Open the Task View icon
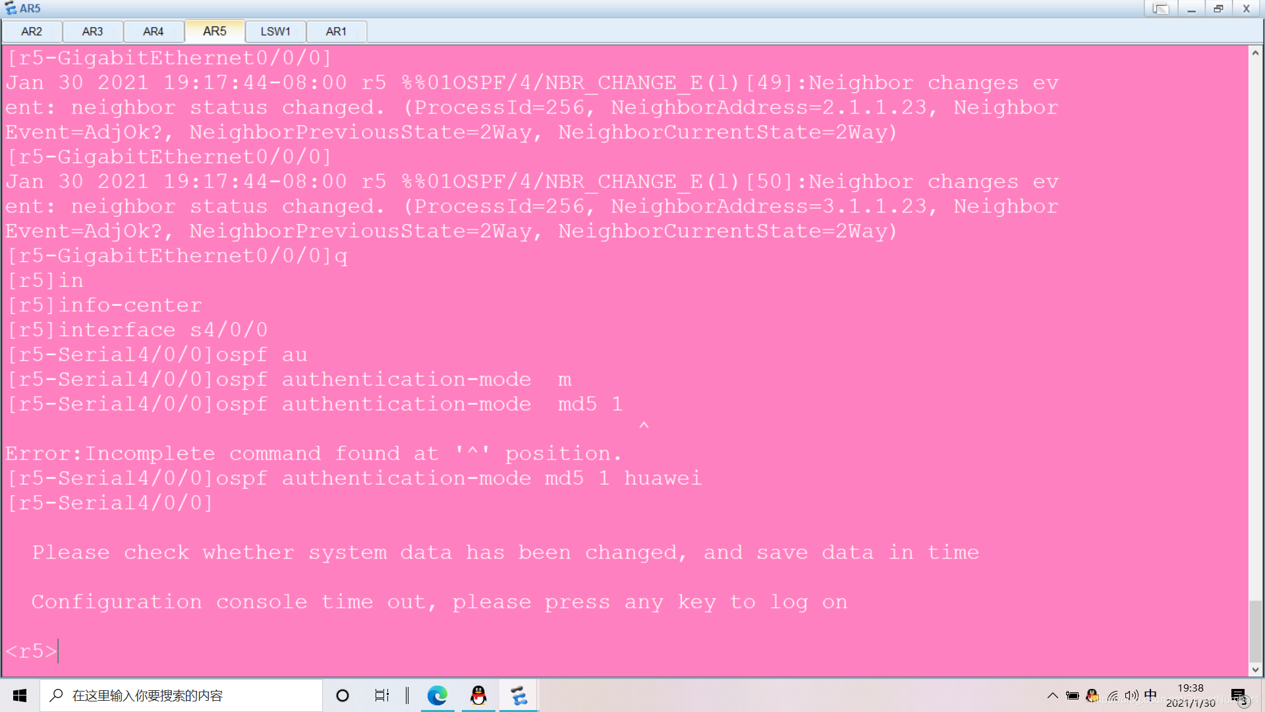This screenshot has height=712, width=1265. [x=381, y=696]
